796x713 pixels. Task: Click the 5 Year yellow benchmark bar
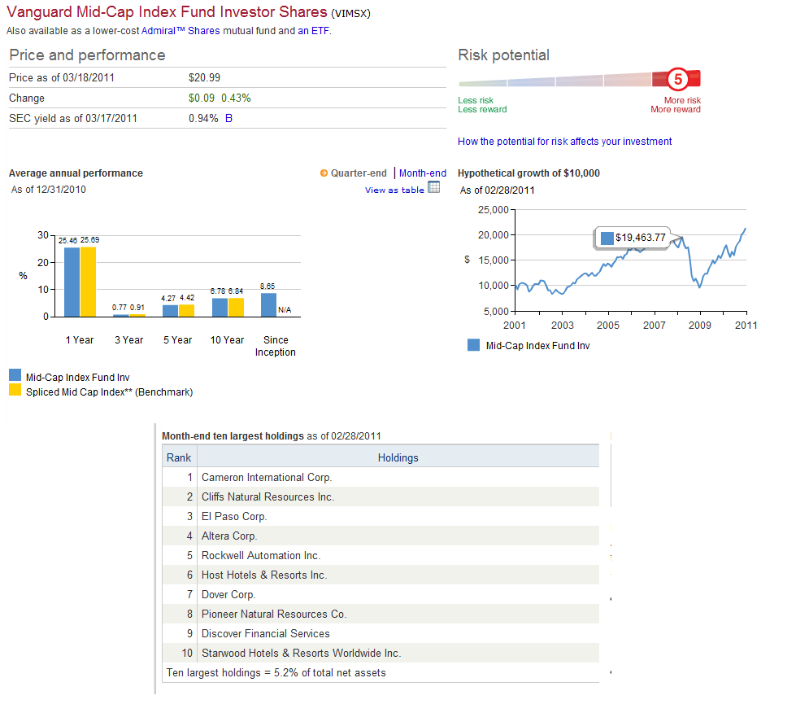(x=186, y=310)
